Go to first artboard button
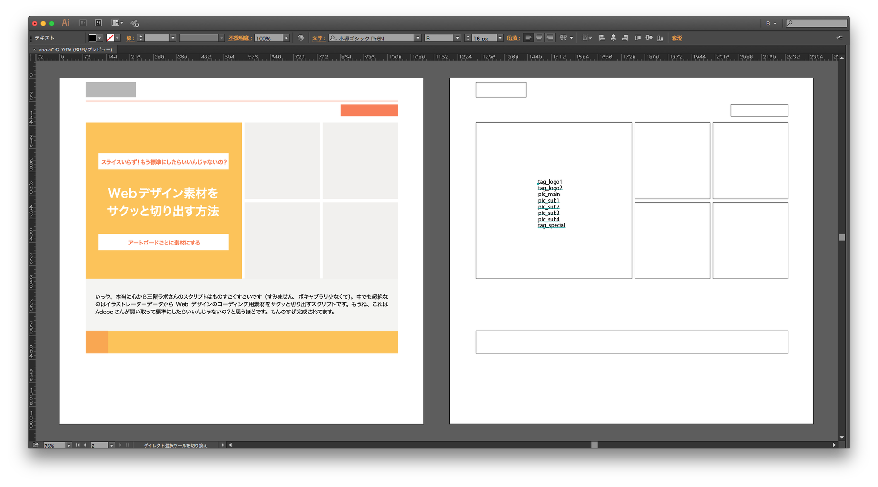Image resolution: width=878 pixels, height=487 pixels. tap(78, 445)
